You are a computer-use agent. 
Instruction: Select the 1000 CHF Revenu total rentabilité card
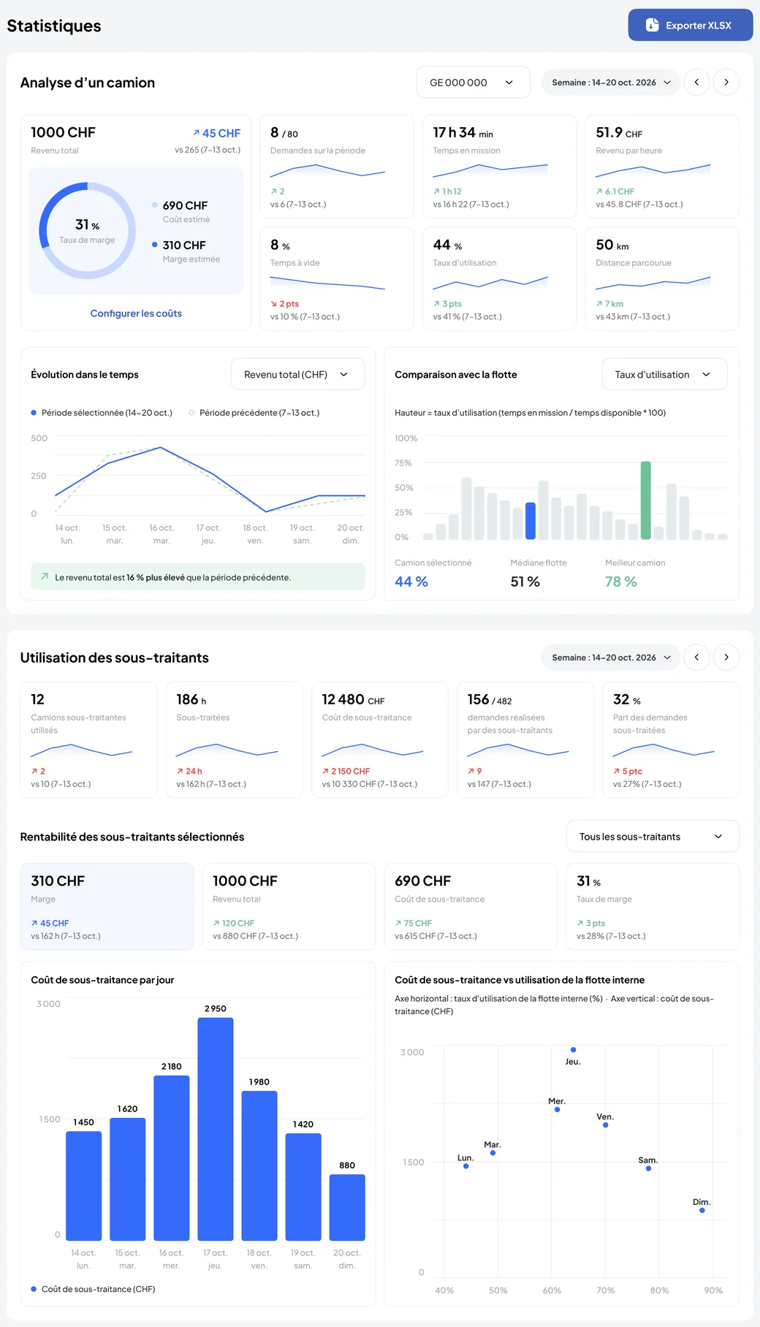point(289,907)
